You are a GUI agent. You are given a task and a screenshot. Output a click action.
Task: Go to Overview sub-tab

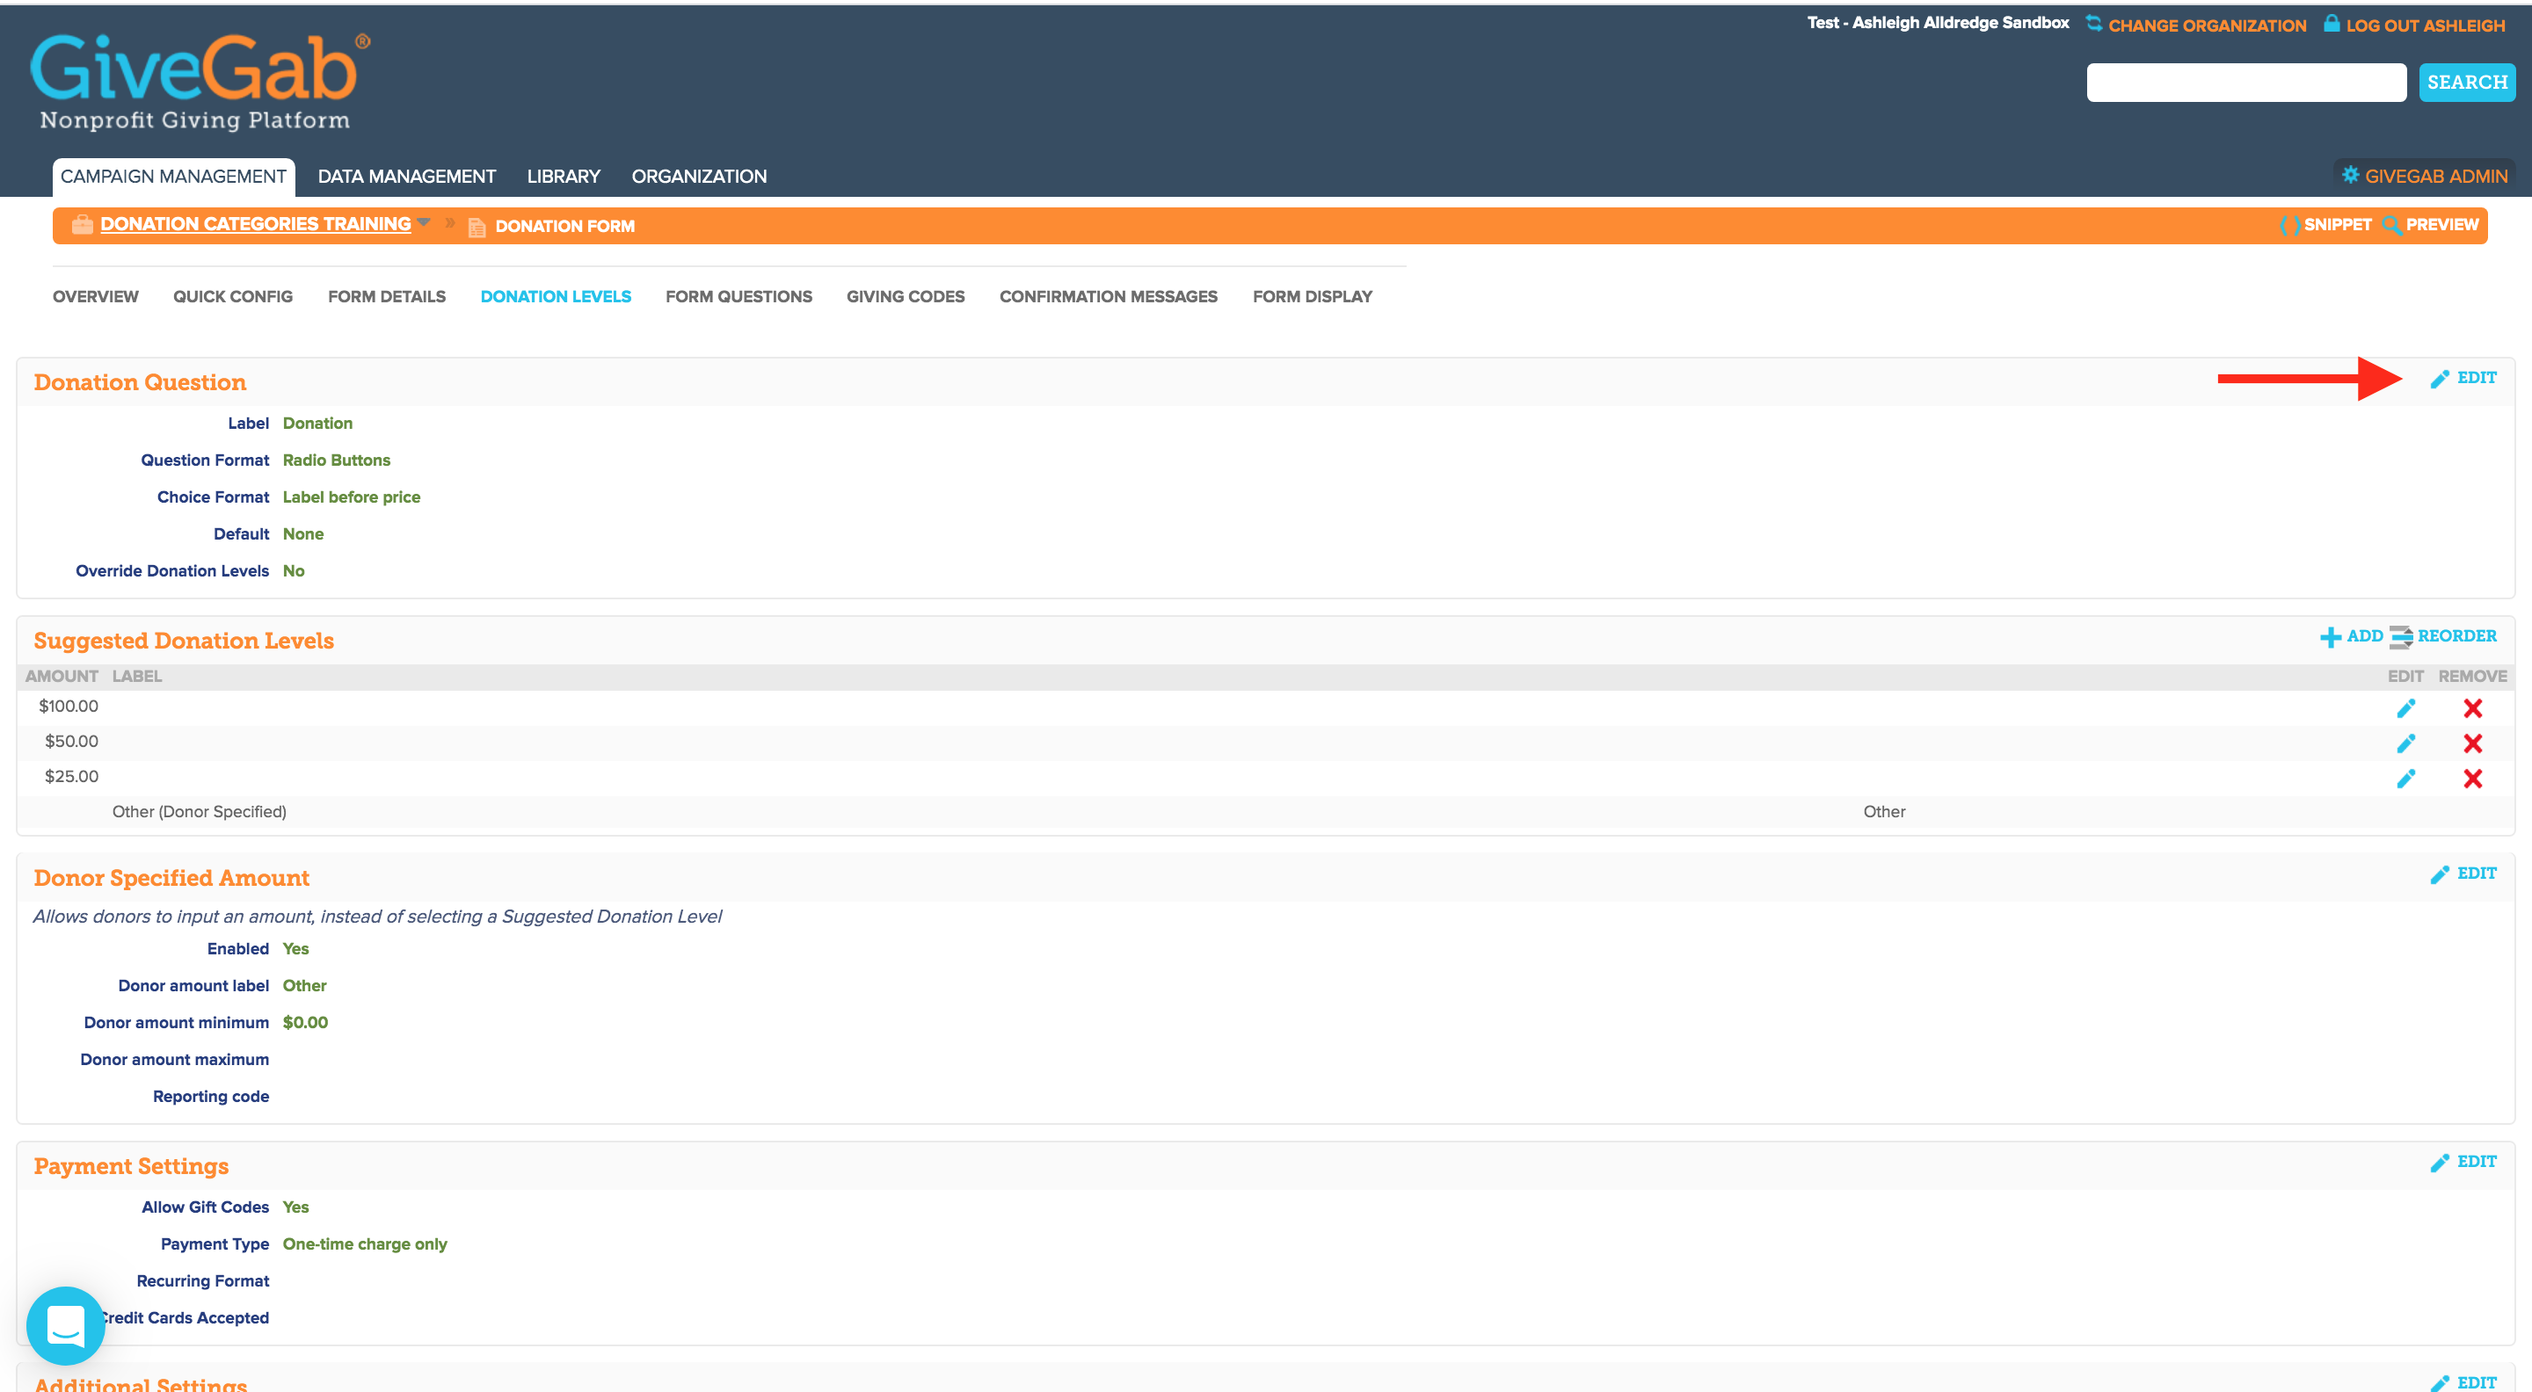95,297
